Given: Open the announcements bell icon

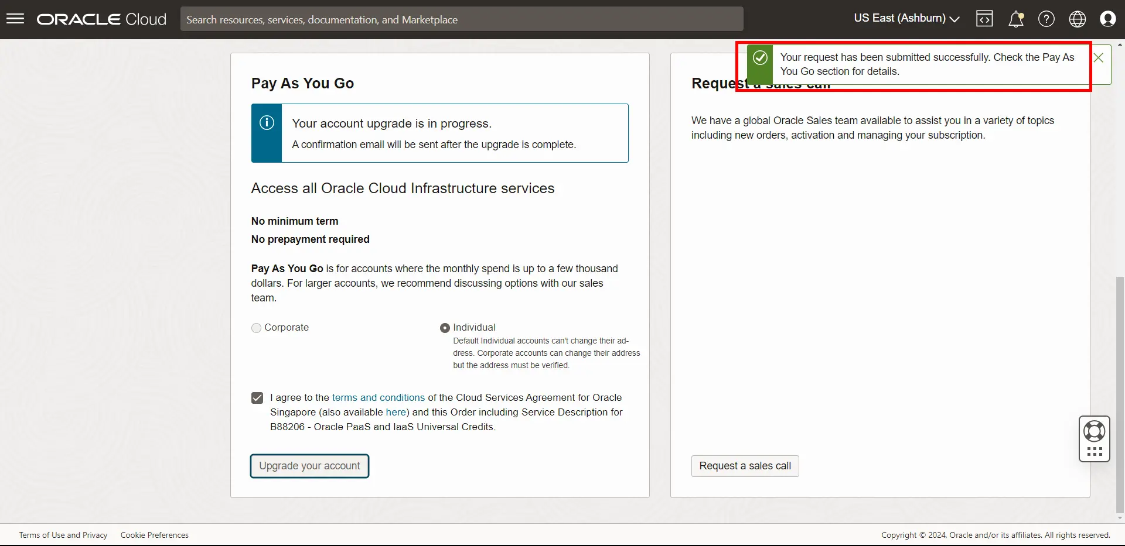Looking at the screenshot, I should click(x=1015, y=19).
